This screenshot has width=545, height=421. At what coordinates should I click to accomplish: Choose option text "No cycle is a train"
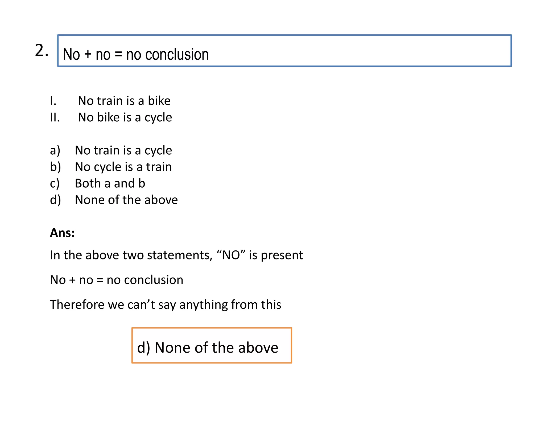(x=123, y=167)
